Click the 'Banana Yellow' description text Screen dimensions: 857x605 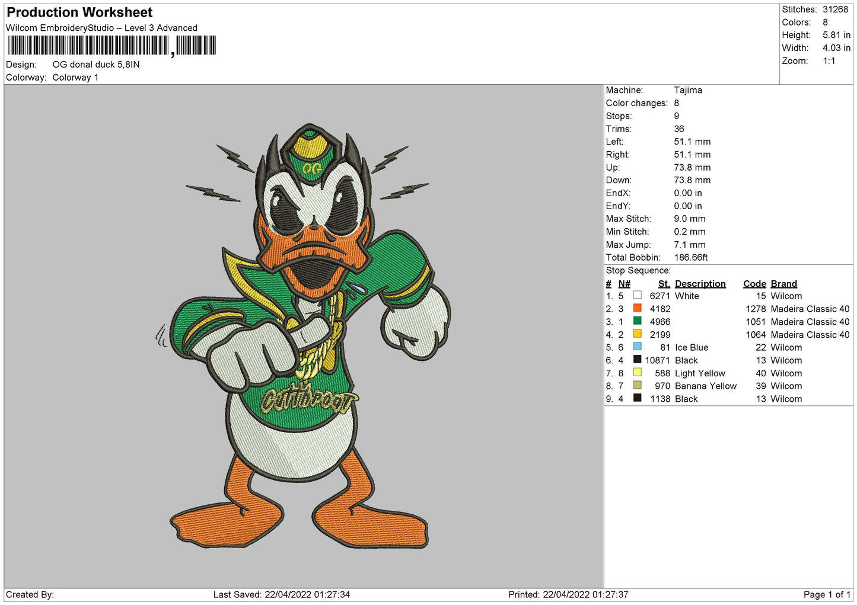tap(706, 386)
